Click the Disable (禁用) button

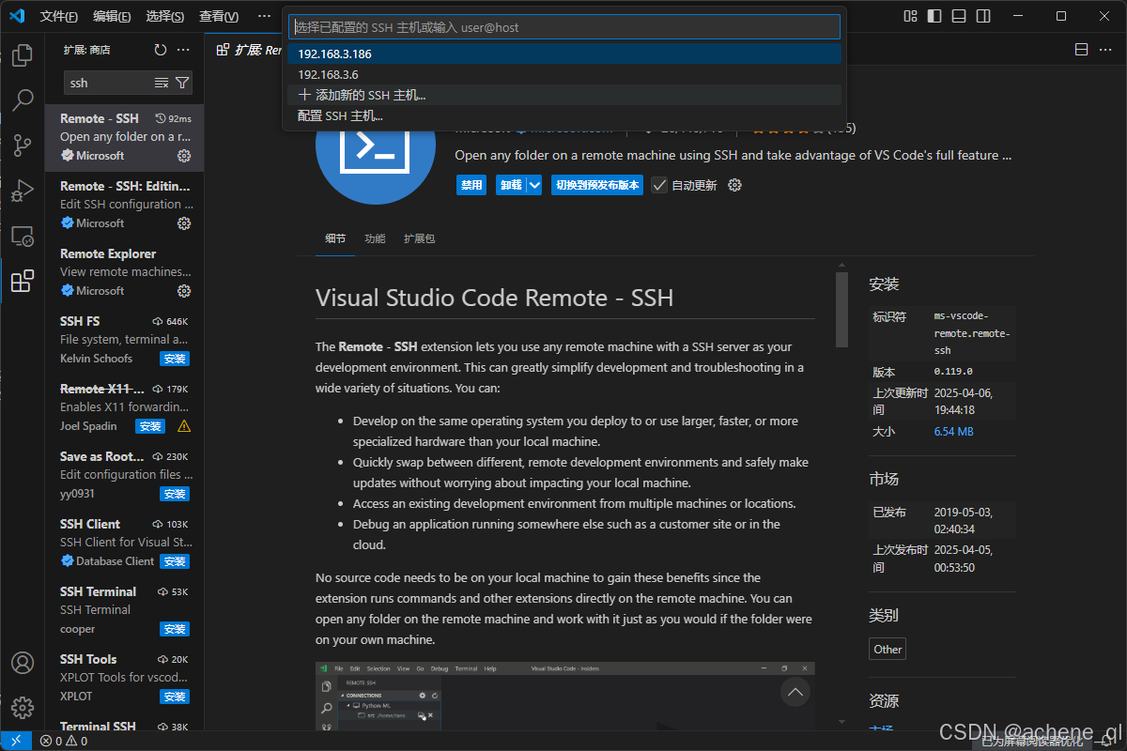pos(471,185)
